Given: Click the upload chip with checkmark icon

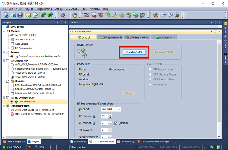Looking at the screenshot, I should (x=63, y=15).
